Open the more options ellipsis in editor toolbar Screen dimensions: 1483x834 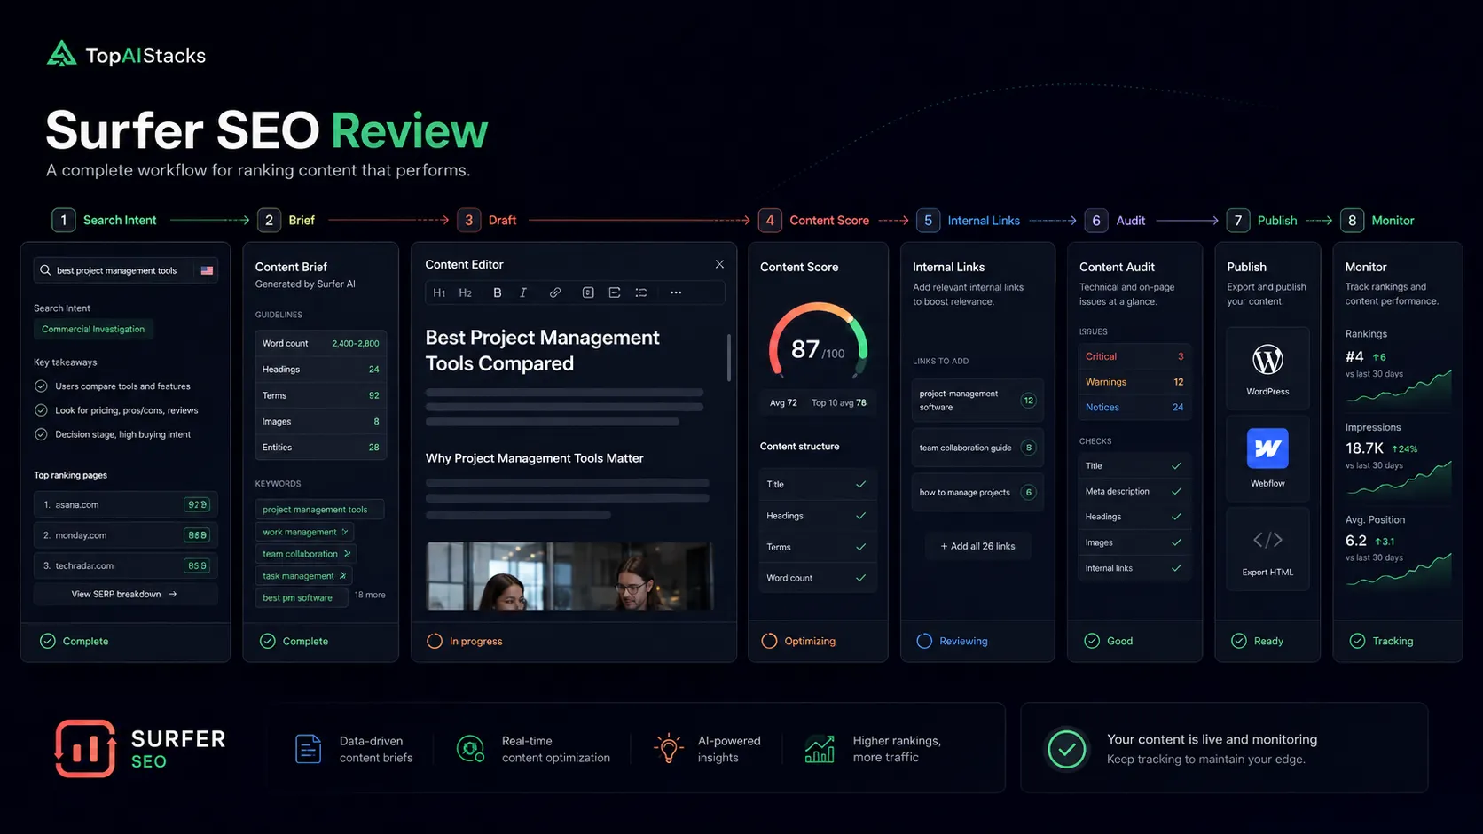(x=676, y=292)
